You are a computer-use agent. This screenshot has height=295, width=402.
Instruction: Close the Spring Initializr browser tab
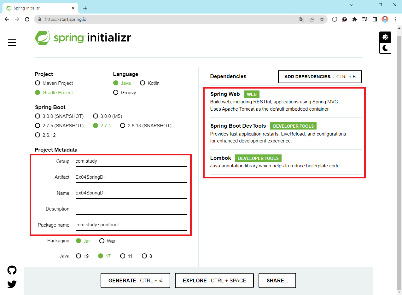coord(73,8)
